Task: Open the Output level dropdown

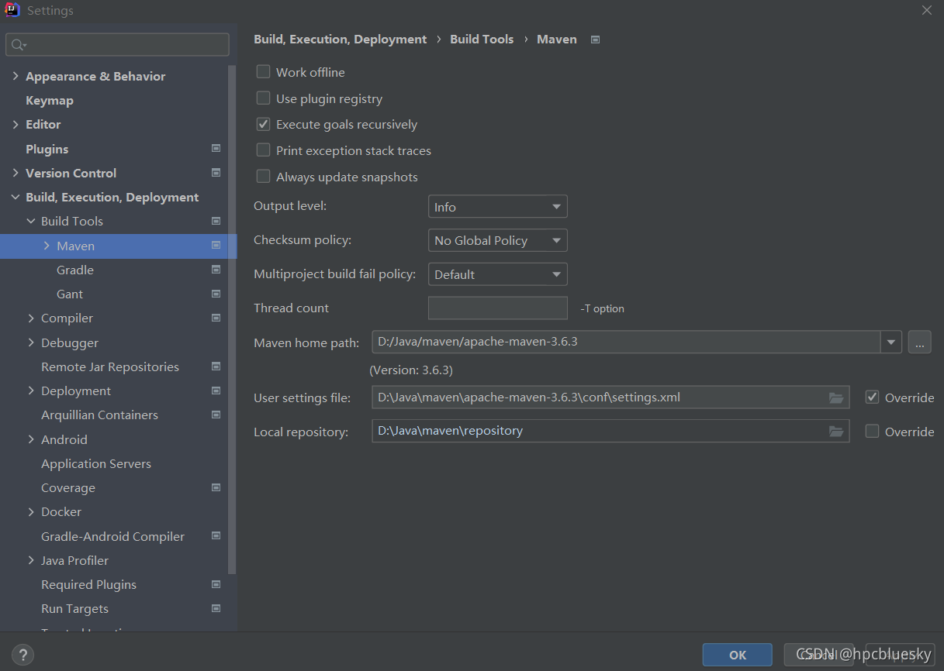Action: [x=497, y=207]
